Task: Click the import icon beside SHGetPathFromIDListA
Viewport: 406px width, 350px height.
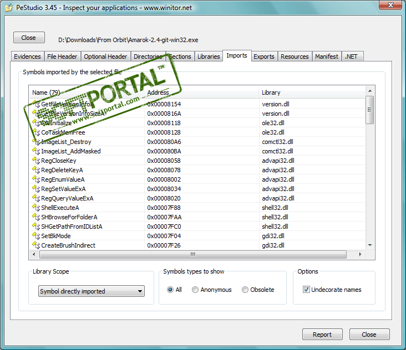Action: point(35,226)
